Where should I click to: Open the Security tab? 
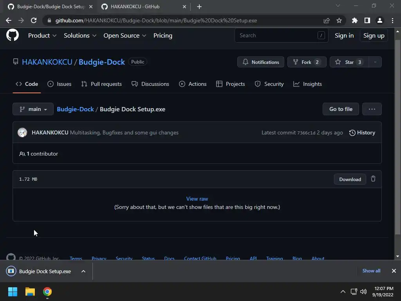[269, 84]
